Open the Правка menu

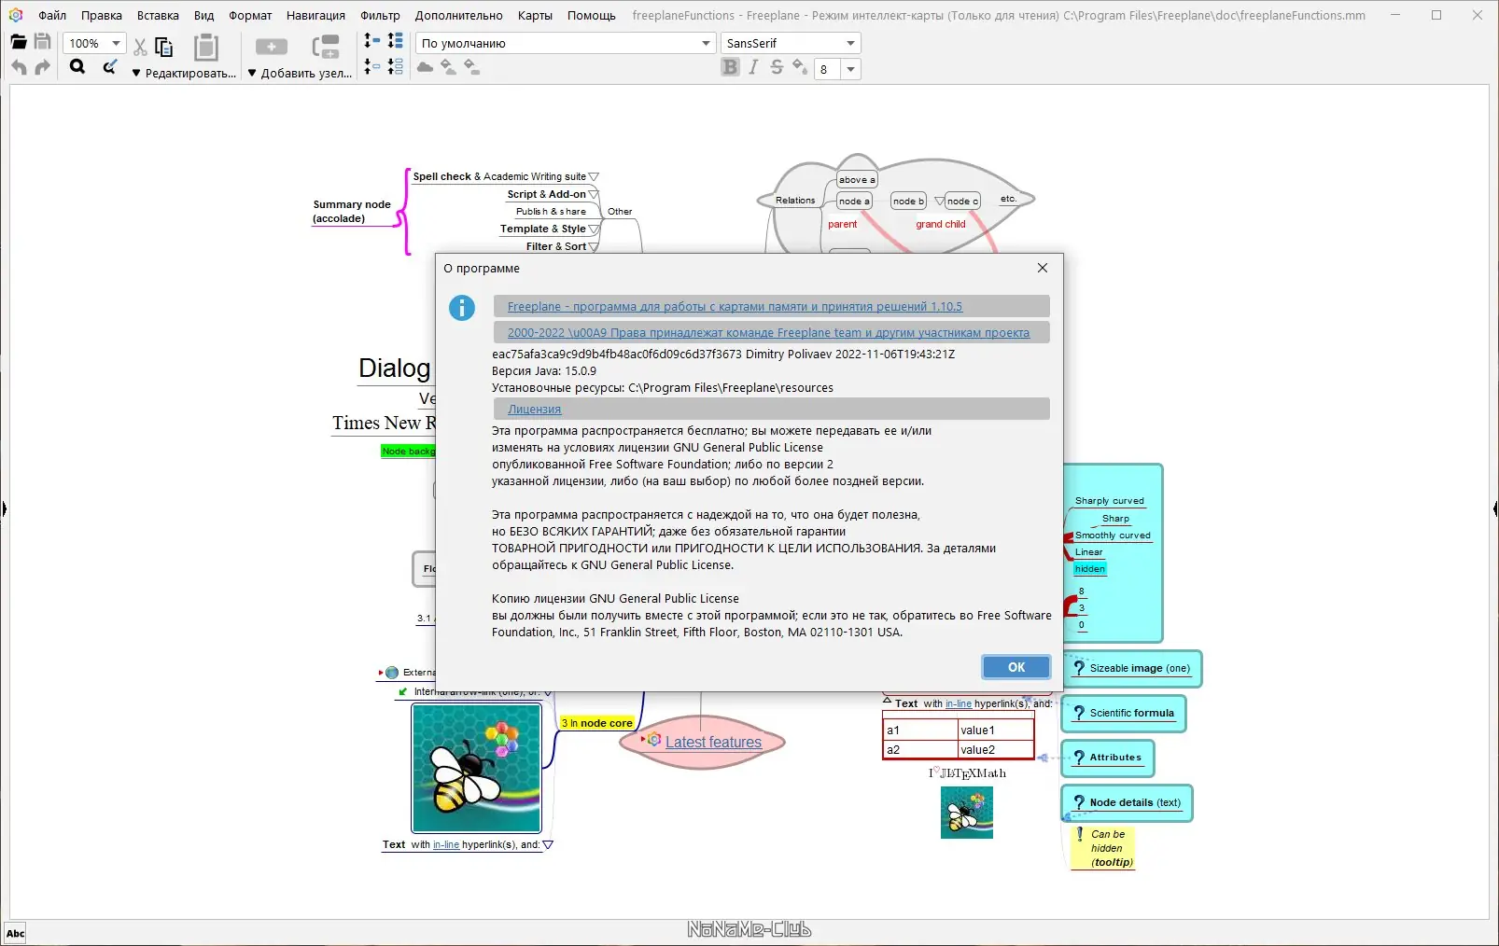(x=102, y=15)
